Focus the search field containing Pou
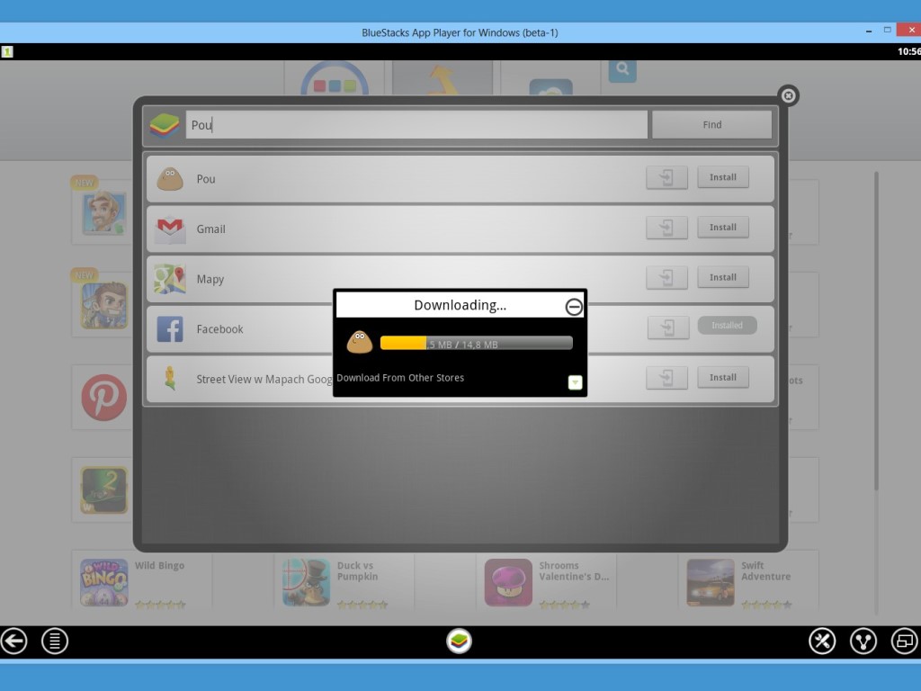Image resolution: width=921 pixels, height=691 pixels. [416, 124]
